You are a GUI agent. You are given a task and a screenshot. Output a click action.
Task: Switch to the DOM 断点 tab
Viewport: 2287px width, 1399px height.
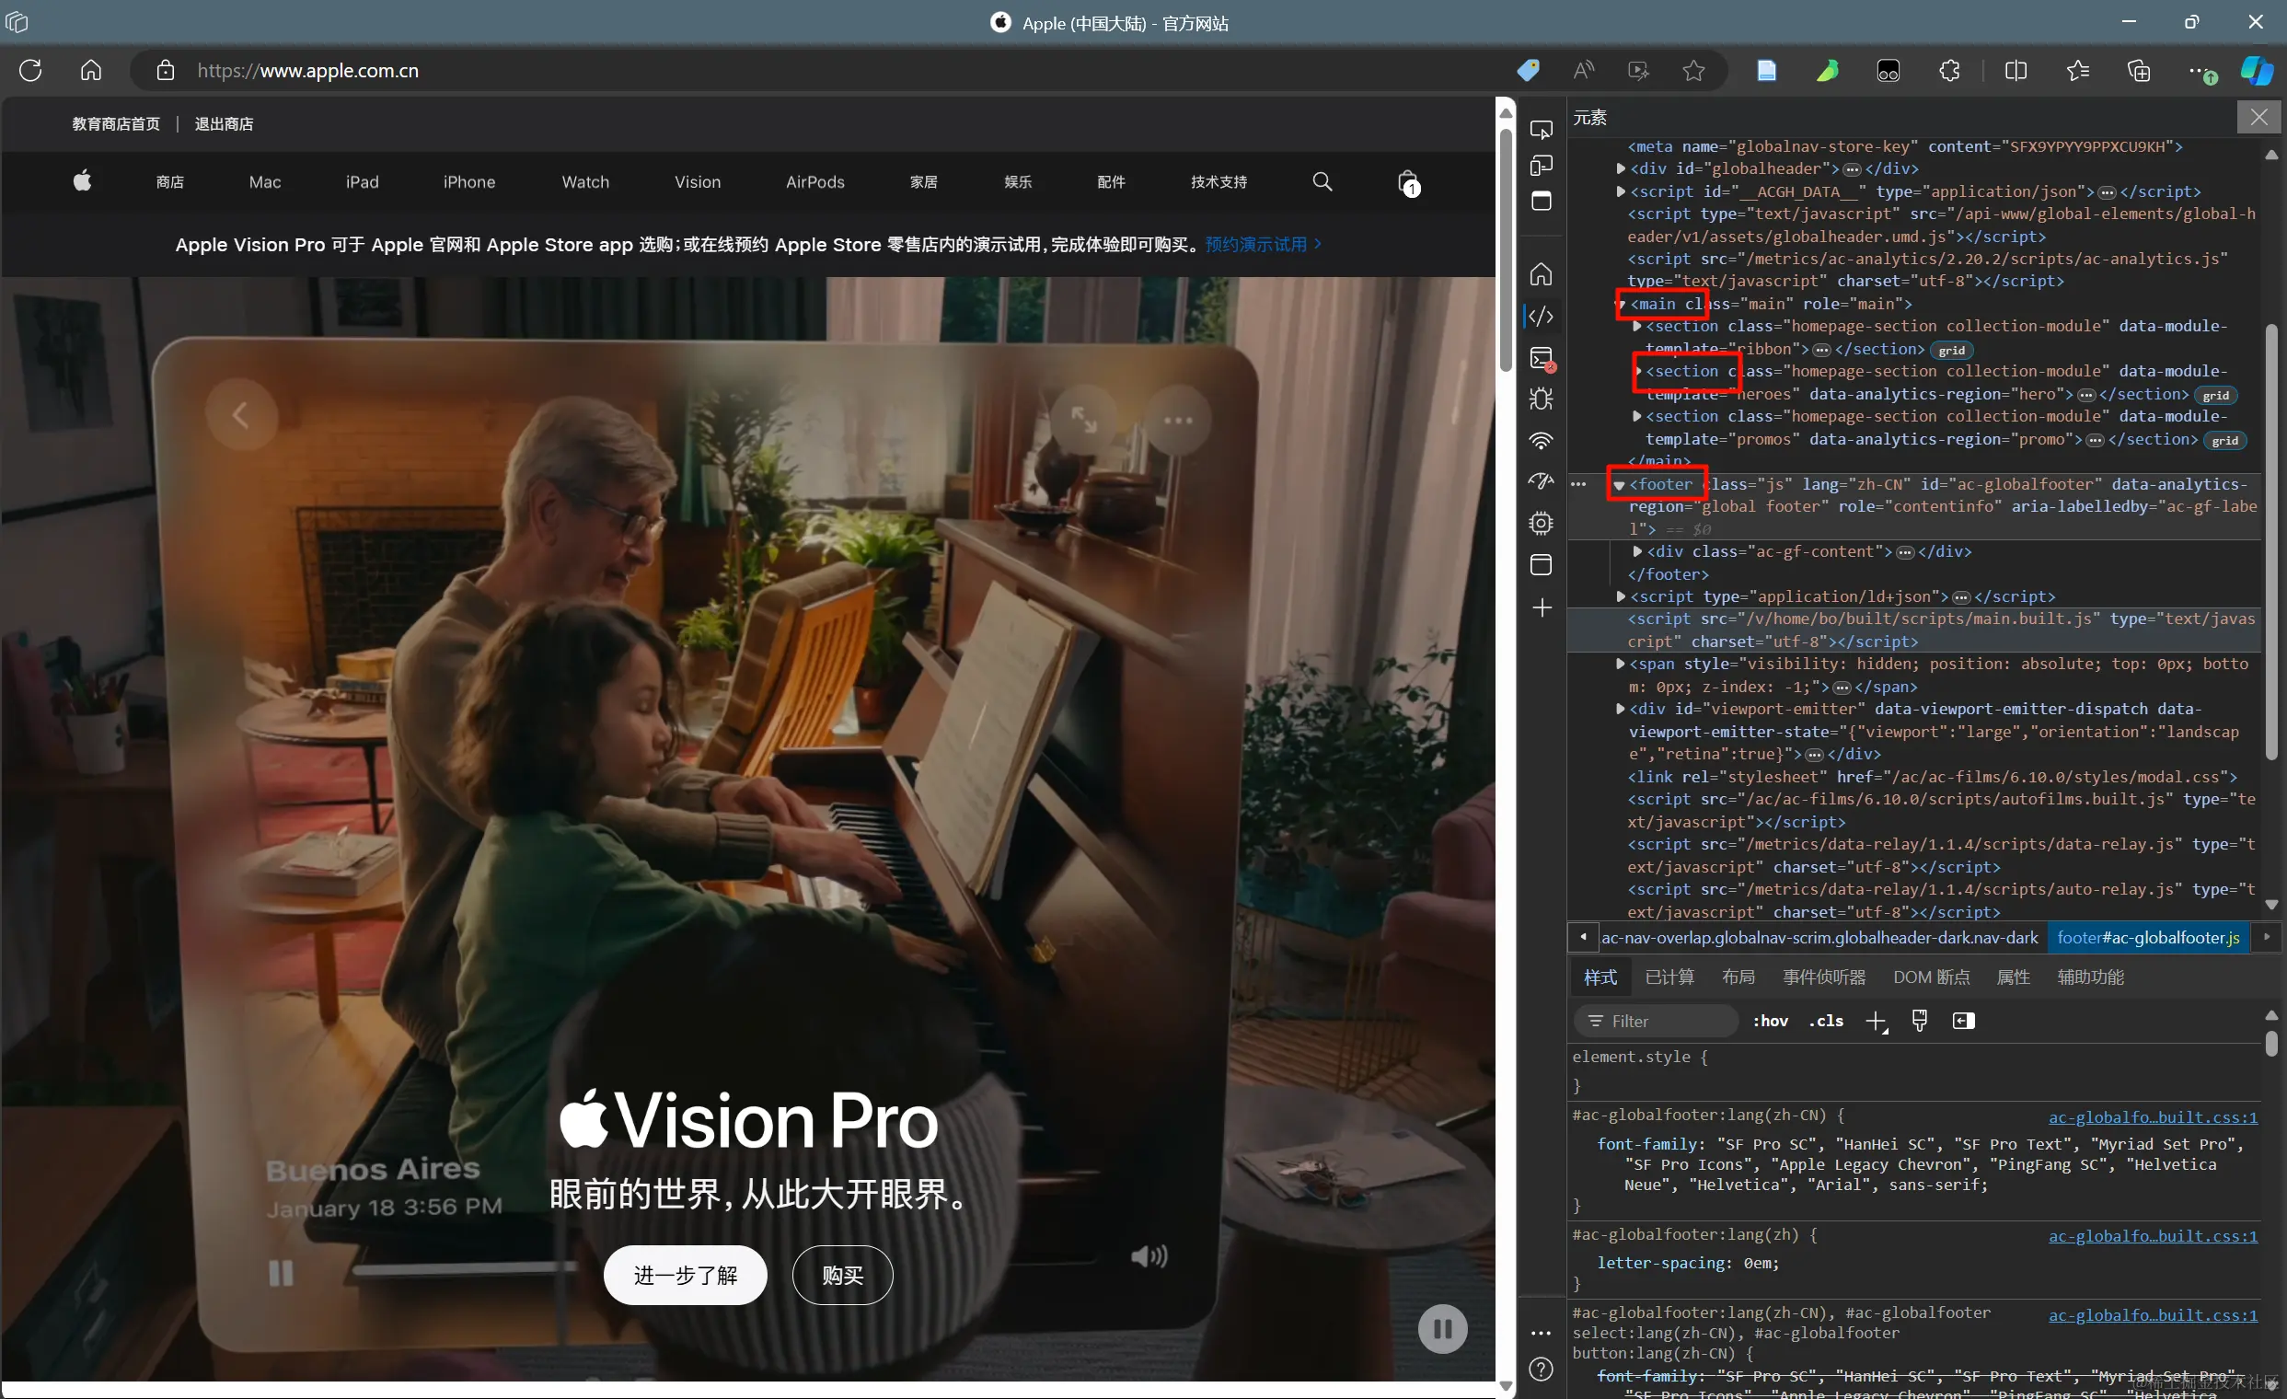1932,977
